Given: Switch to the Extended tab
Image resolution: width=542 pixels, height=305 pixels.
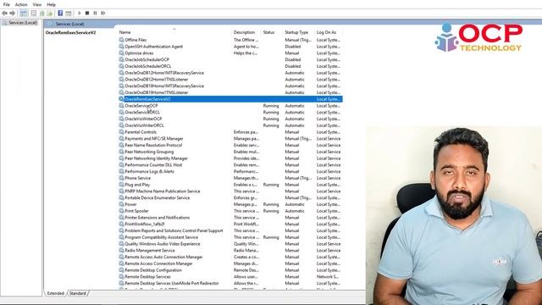Looking at the screenshot, I should coord(55,293).
